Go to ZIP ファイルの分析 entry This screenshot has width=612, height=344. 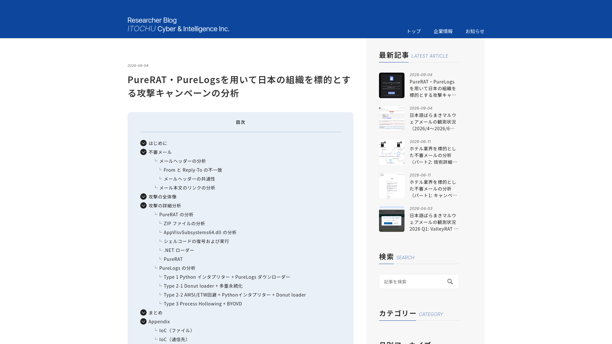coord(184,223)
